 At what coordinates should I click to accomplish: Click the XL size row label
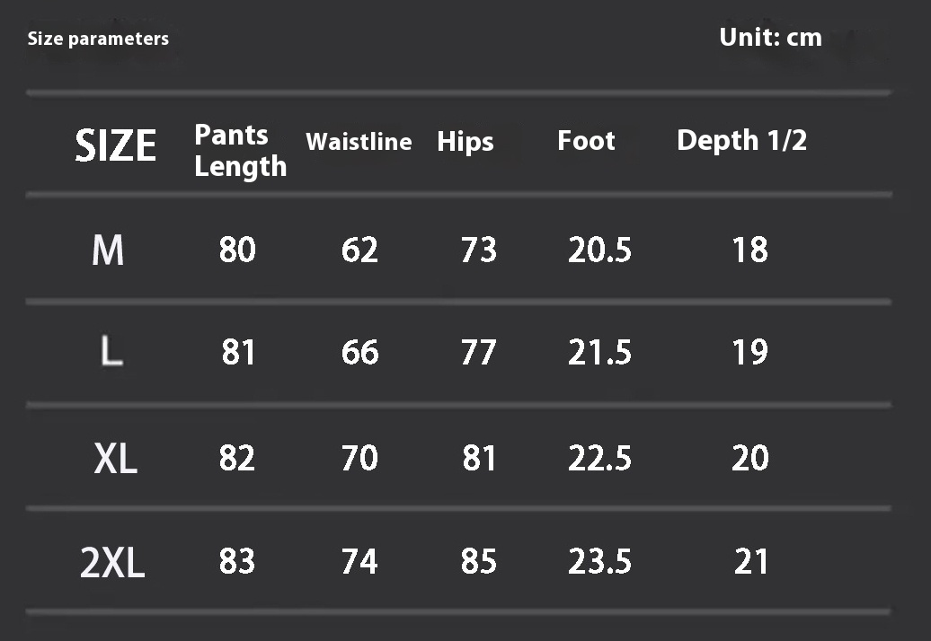(x=115, y=459)
